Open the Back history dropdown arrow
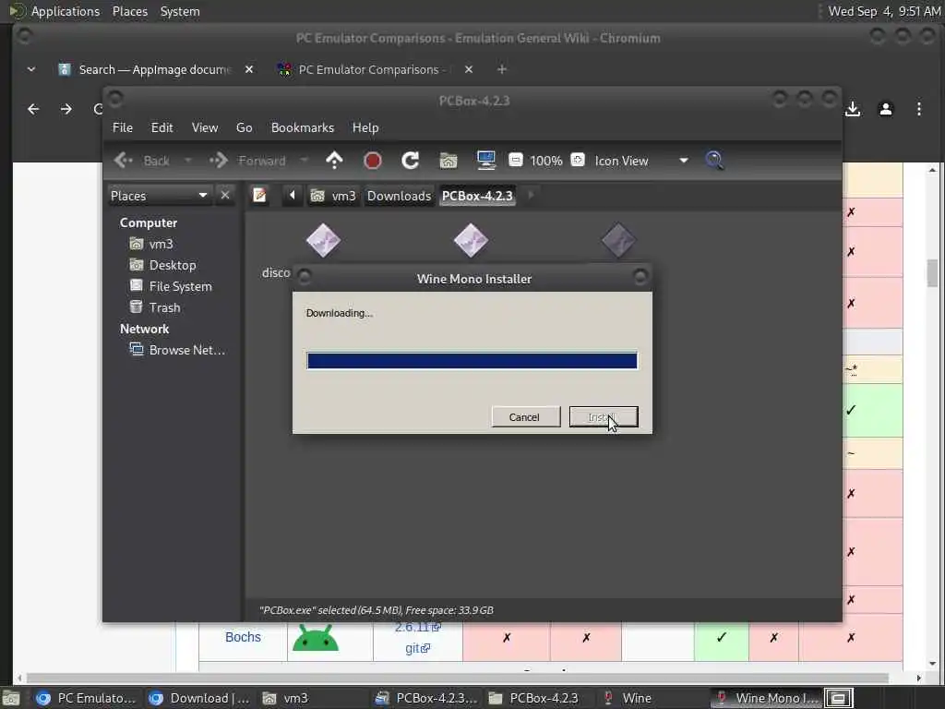Image resolution: width=945 pixels, height=709 pixels. (x=188, y=161)
